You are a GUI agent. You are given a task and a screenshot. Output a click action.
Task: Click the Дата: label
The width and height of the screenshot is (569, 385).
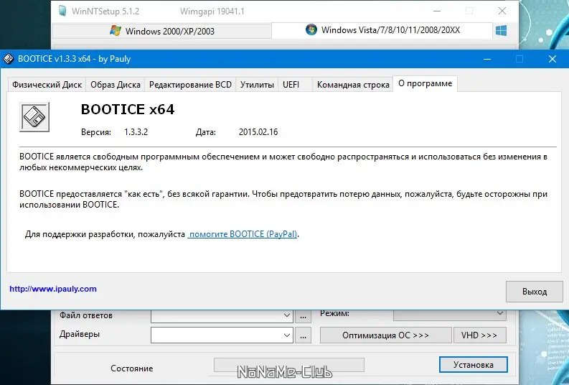tap(206, 132)
